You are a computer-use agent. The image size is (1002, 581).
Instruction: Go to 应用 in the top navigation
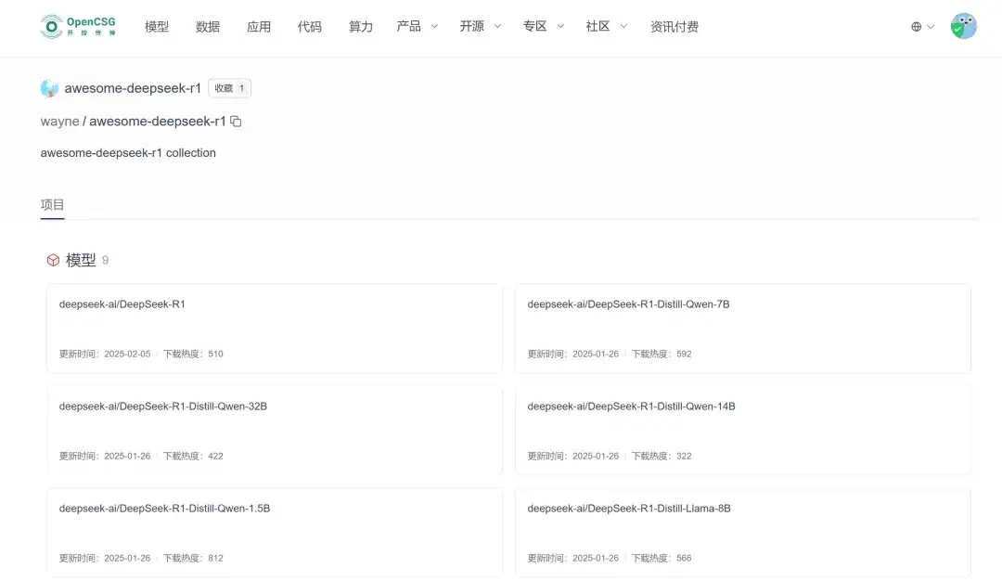[259, 27]
